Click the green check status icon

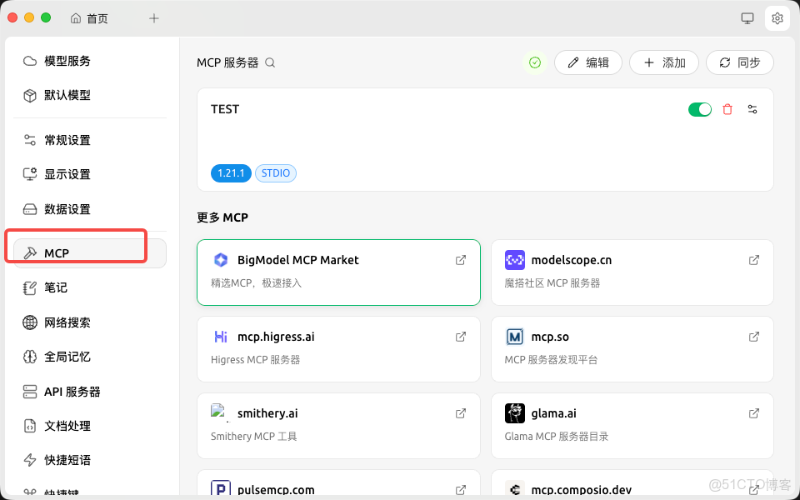tap(534, 62)
